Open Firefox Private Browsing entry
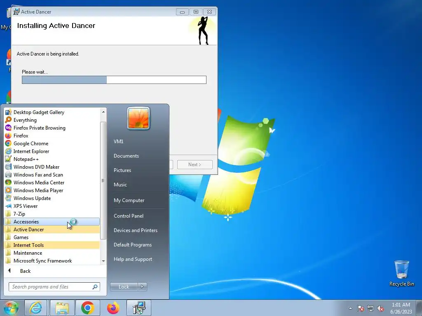 (x=52, y=128)
